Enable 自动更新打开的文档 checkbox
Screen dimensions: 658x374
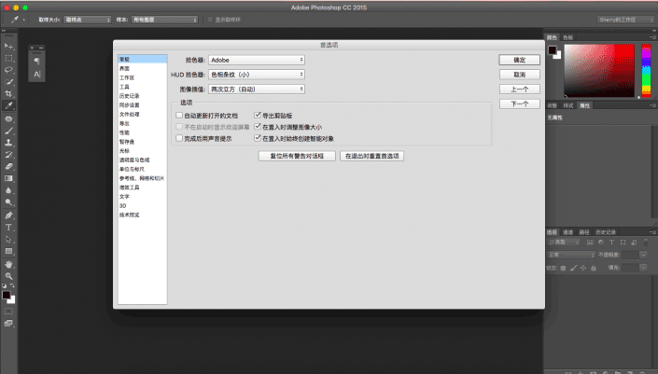pos(179,116)
